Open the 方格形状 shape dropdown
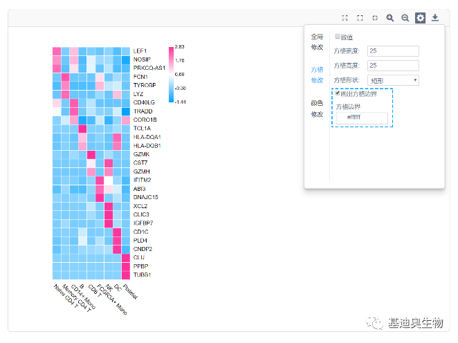This screenshot has height=343, width=458. 393,80
